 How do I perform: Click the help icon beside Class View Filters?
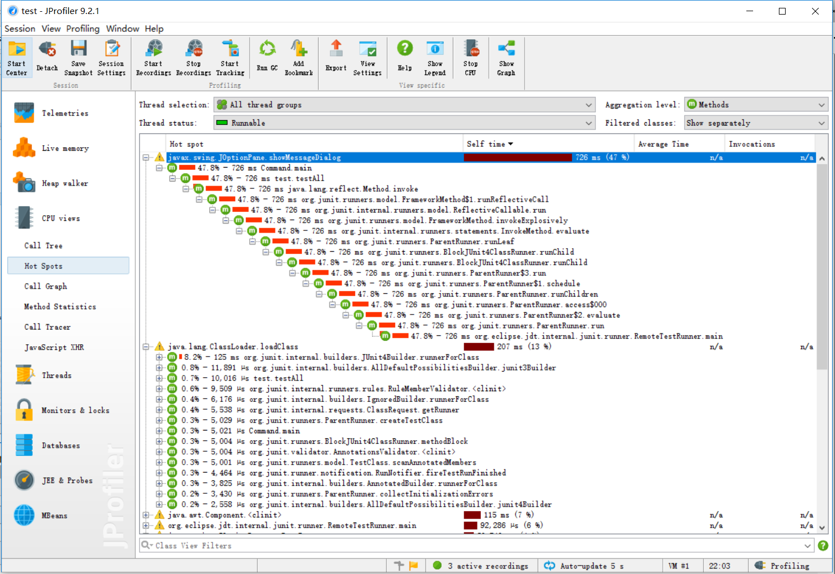(823, 545)
